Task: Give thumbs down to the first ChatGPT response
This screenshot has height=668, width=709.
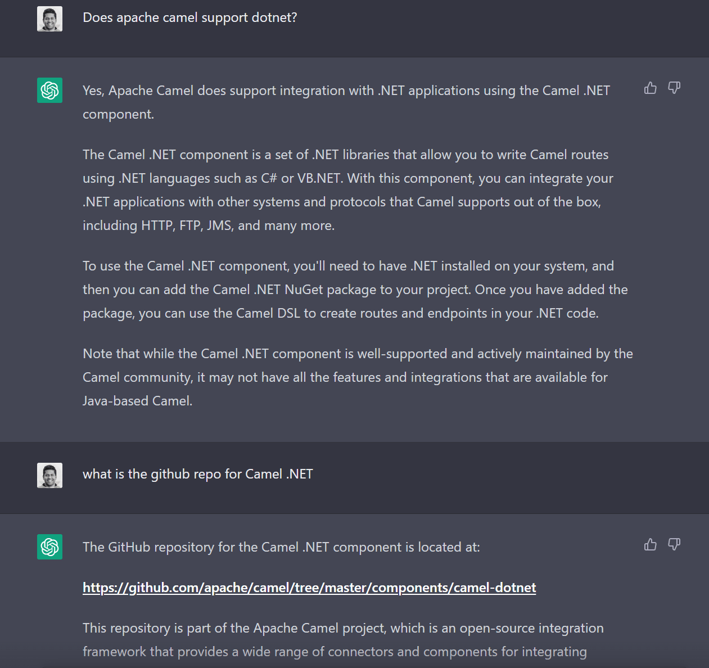Action: coord(674,88)
